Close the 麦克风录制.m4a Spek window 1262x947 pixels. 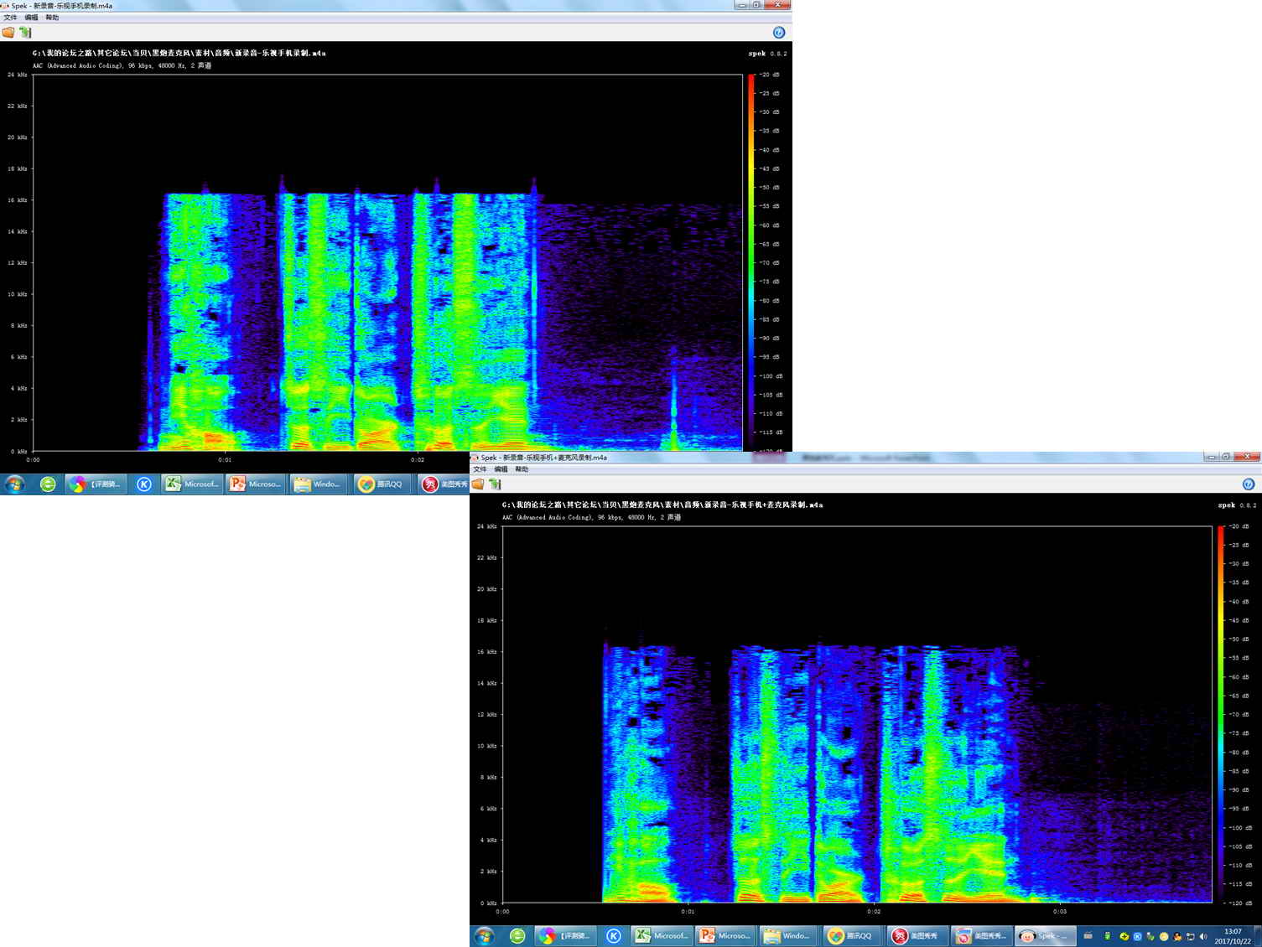[1248, 457]
